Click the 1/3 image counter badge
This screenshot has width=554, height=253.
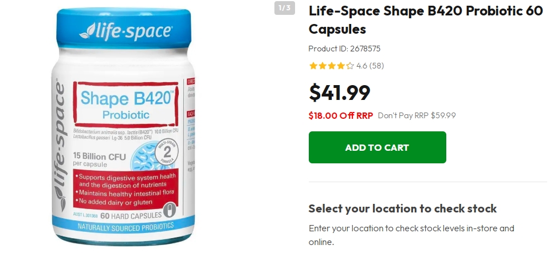[x=284, y=8]
